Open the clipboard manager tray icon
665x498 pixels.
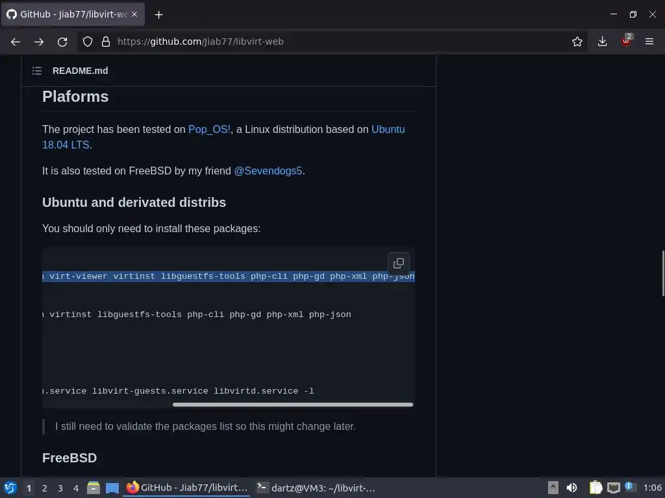click(x=596, y=488)
